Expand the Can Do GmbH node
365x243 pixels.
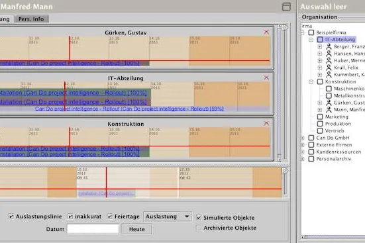click(x=302, y=138)
